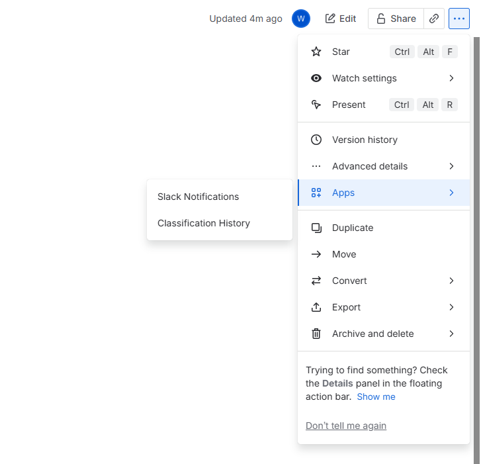Click the Duplicate icon
The height and width of the screenshot is (464, 481).
[316, 228]
